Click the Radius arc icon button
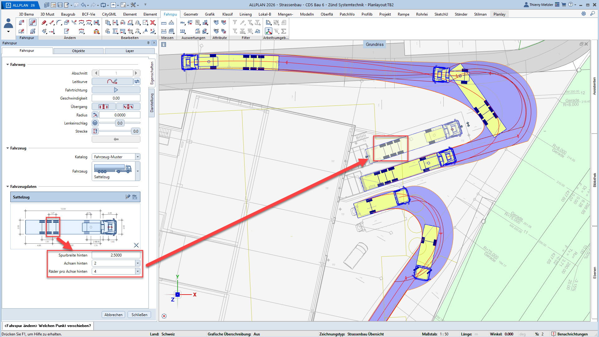Screen dimensions: 599x337 (95, 115)
